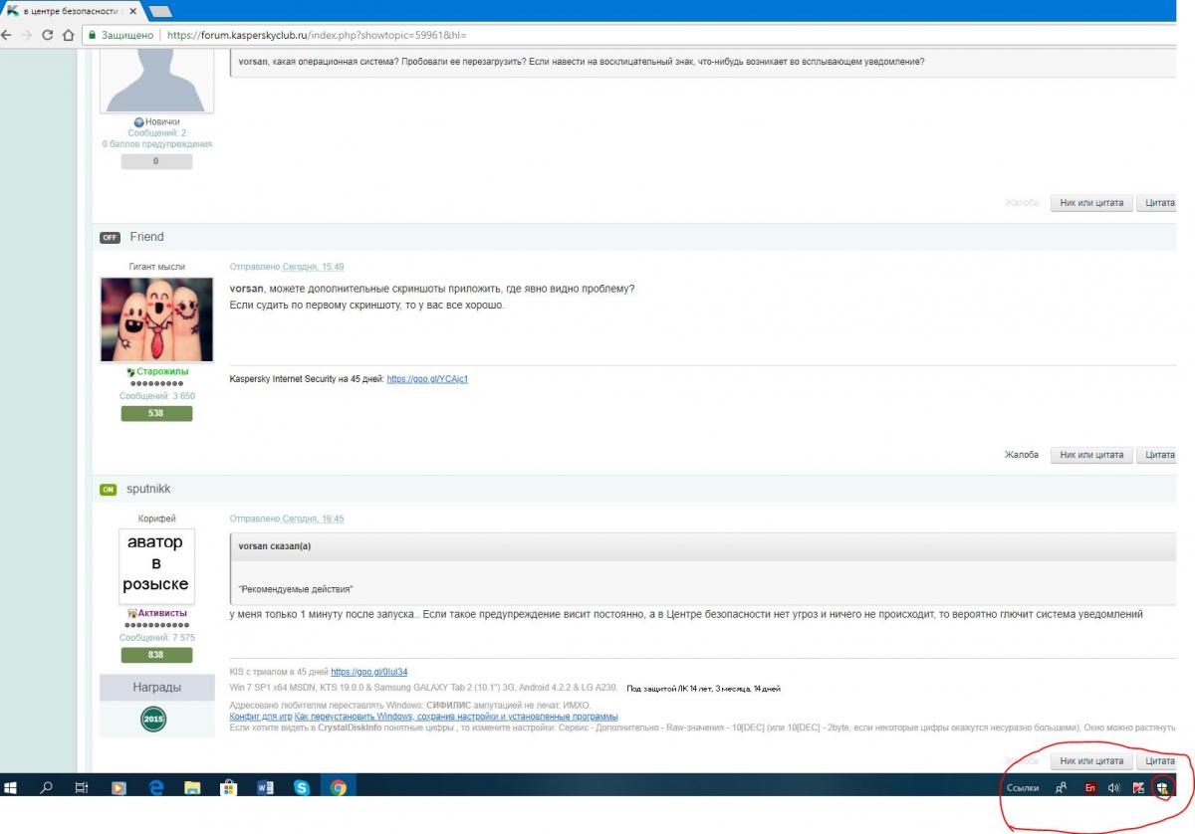The image size is (1195, 834).
Task: Open 'Как переустановить Windows' signature link
Action: (x=456, y=717)
